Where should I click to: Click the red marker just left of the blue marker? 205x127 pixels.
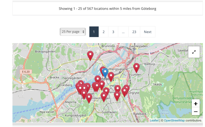click(x=102, y=70)
